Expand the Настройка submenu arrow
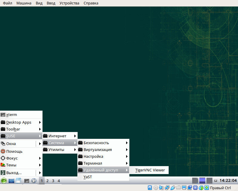238x191 pixels. coord(127,156)
